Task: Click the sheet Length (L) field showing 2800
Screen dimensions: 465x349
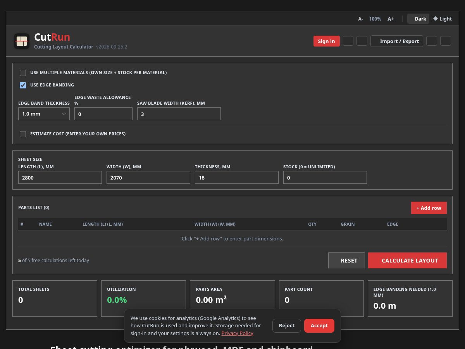Action: pyautogui.click(x=60, y=177)
